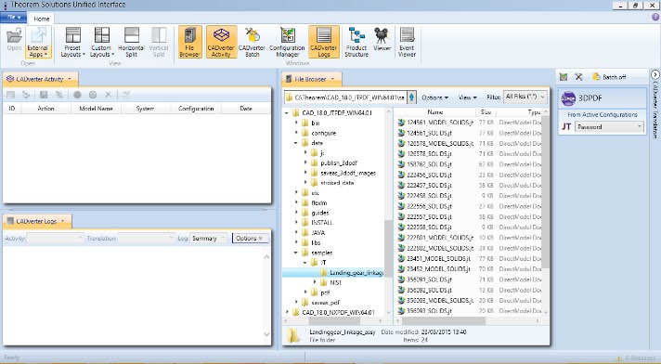Screen dimensions: 661x364
Task: Open the File Browser Options menu
Action: (x=434, y=97)
